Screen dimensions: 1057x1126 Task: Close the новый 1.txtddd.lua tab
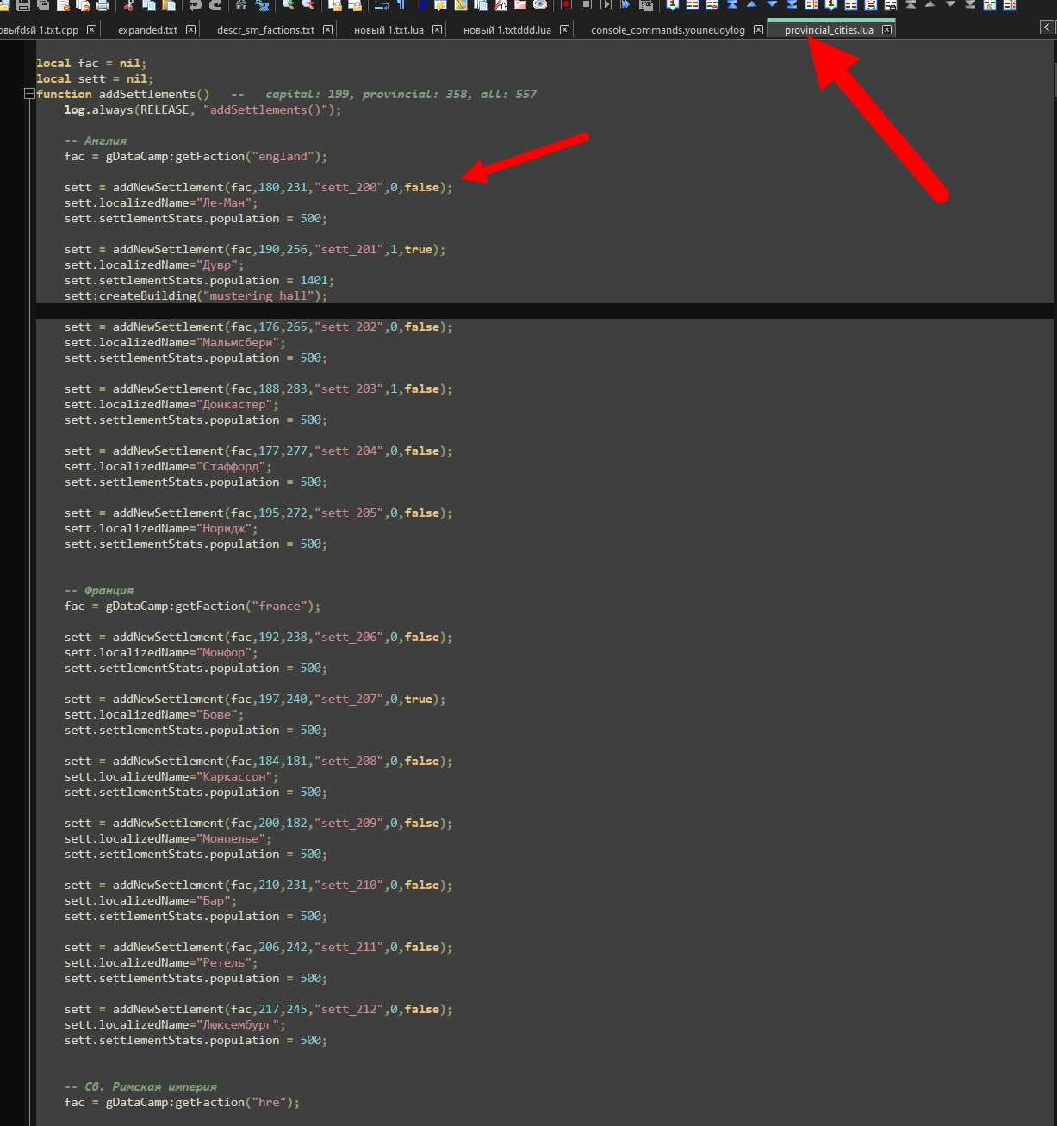564,30
